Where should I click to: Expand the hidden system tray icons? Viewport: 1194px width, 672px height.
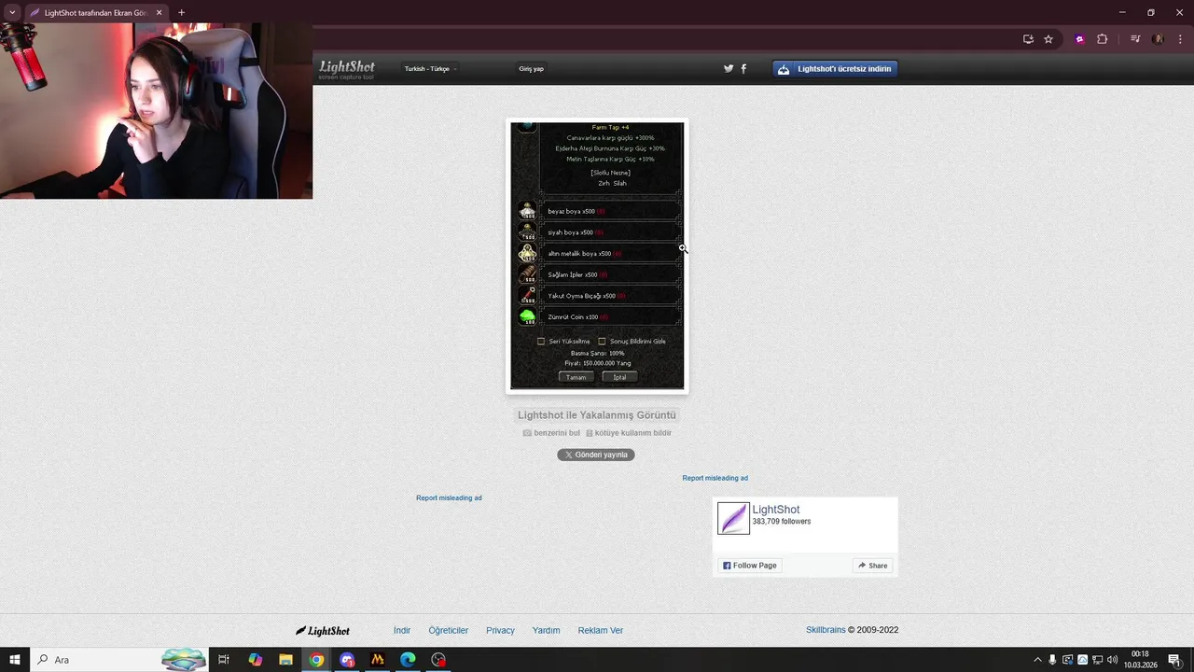1037,660
